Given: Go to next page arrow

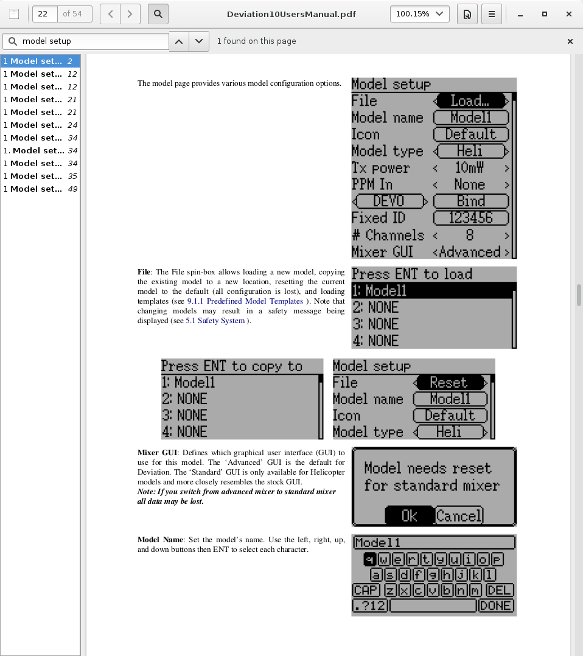Looking at the screenshot, I should pos(130,14).
